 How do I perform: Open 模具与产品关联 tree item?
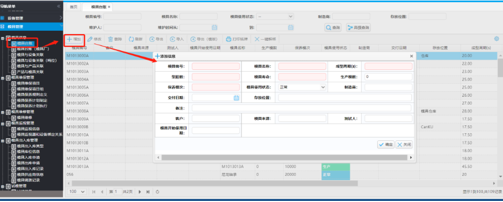[30, 66]
